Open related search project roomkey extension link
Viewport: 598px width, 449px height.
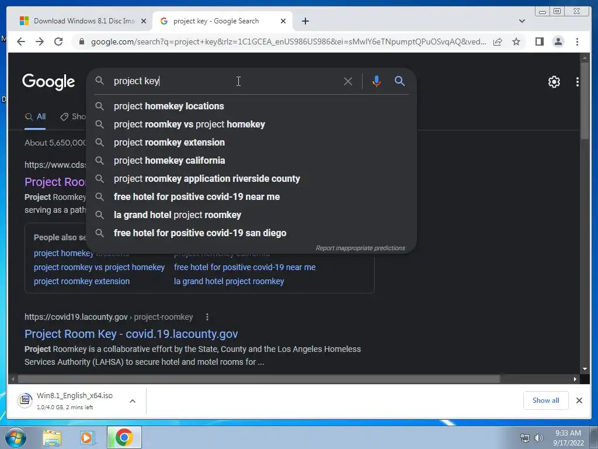(x=82, y=281)
